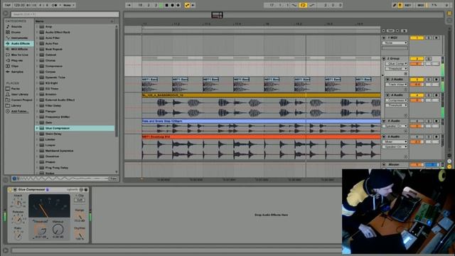Fold the 2 Group track
The width and height of the screenshot is (455, 256).
[384, 58]
